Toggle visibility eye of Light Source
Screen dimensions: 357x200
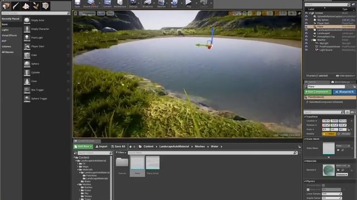coord(306,50)
